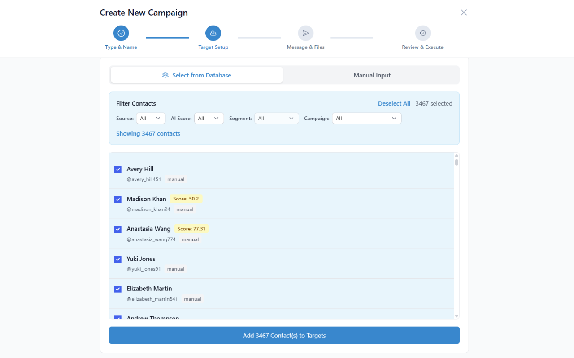Click the contact list scrollbar thumb

click(457, 162)
